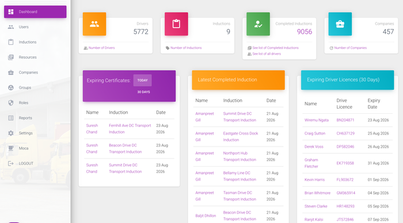Open See list of Completed Inductions link
This screenshot has width=403, height=223.
pos(276,48)
